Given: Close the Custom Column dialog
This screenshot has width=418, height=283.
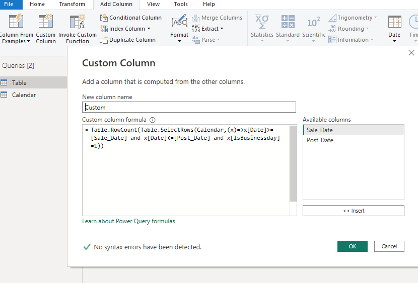Looking at the screenshot, I should (x=411, y=53).
